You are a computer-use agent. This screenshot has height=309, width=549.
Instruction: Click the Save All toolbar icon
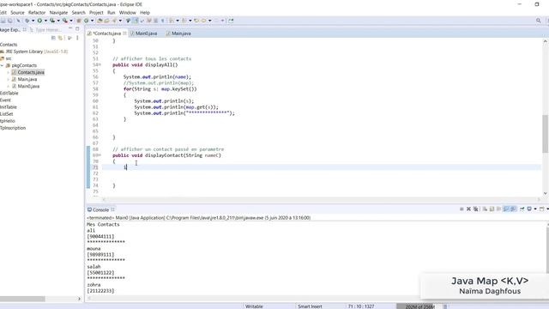pos(10,21)
